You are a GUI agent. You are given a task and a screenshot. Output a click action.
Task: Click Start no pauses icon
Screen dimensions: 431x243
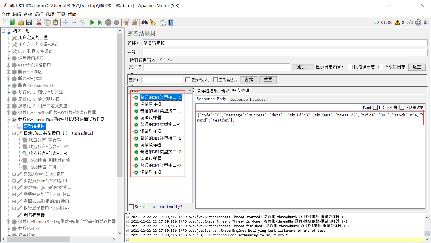click(x=100, y=22)
